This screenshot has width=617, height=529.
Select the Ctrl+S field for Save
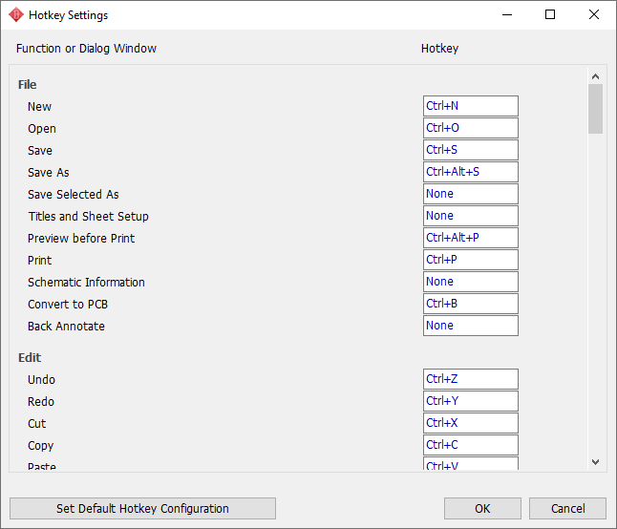coord(471,150)
